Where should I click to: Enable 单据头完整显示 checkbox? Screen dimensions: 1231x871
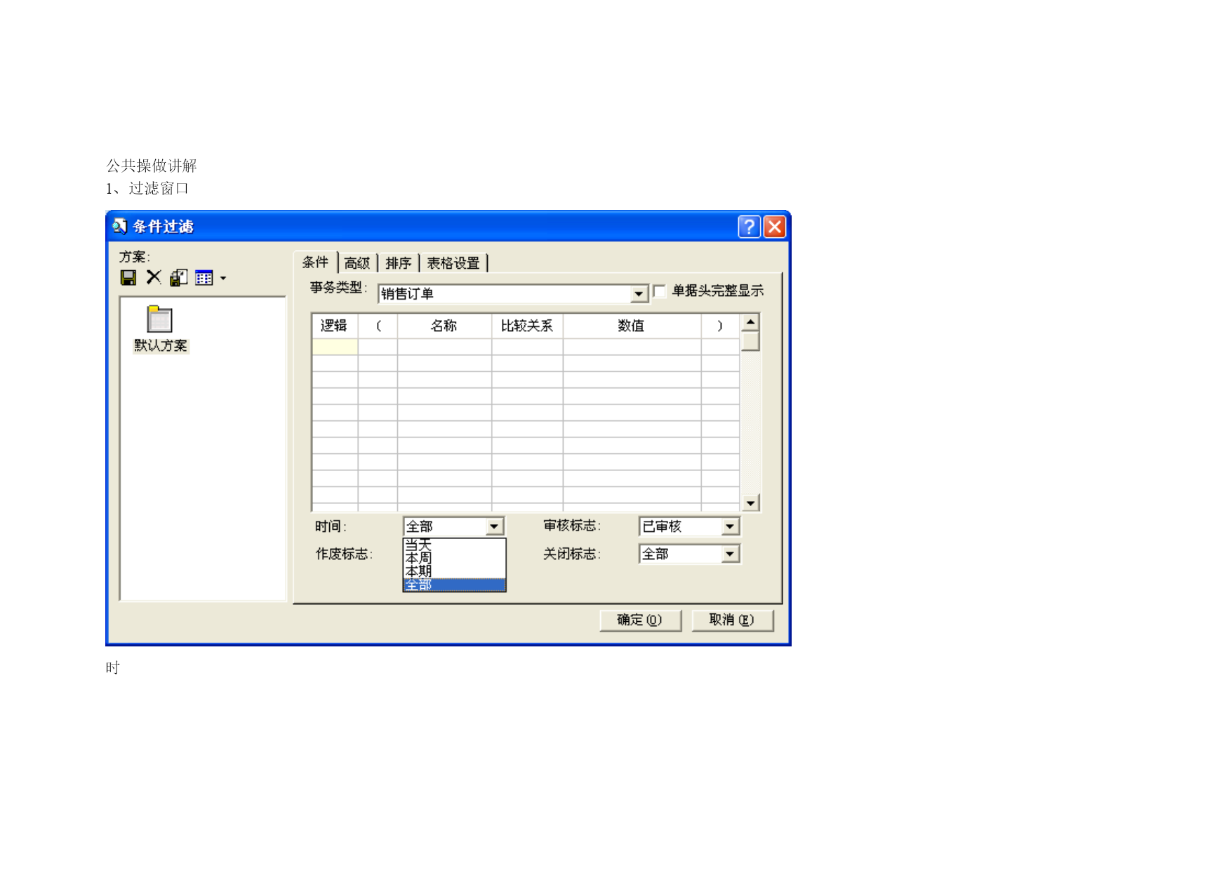pyautogui.click(x=659, y=291)
